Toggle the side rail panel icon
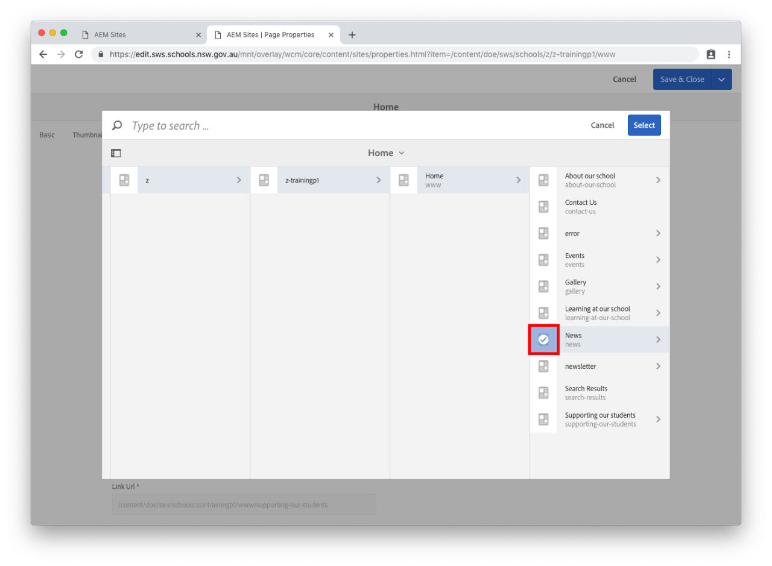The height and width of the screenshot is (566, 772). [116, 153]
